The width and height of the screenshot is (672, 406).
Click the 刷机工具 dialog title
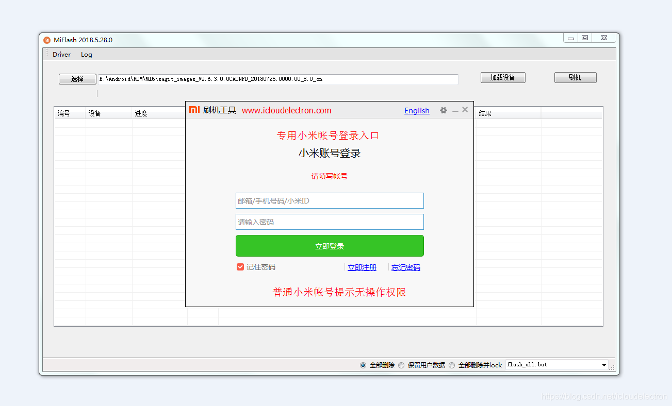click(x=220, y=110)
